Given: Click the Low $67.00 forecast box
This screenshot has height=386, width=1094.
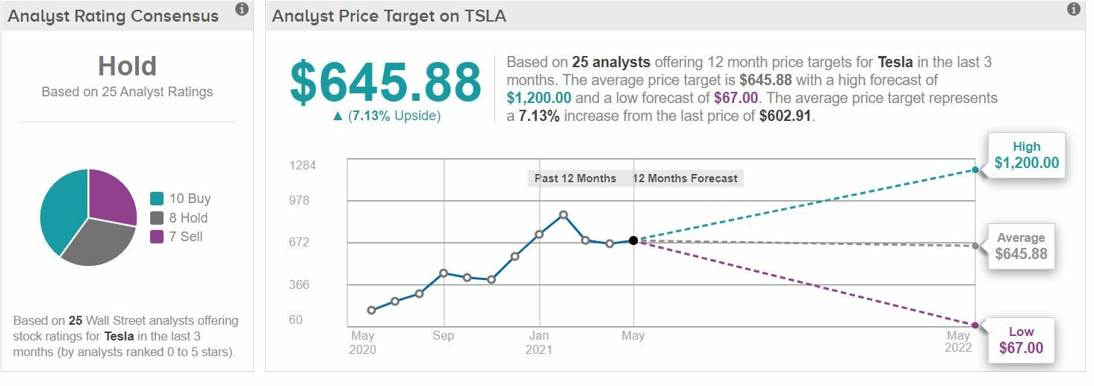Looking at the screenshot, I should coord(1021,340).
